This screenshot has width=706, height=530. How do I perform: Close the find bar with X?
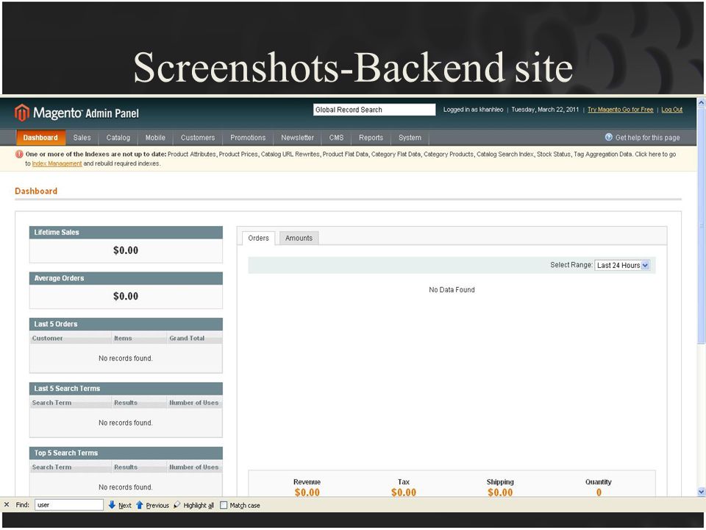tap(7, 505)
